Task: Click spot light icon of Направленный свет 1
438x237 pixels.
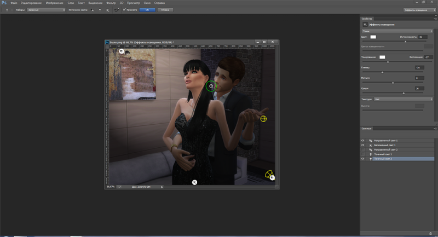Action: pyautogui.click(x=371, y=141)
